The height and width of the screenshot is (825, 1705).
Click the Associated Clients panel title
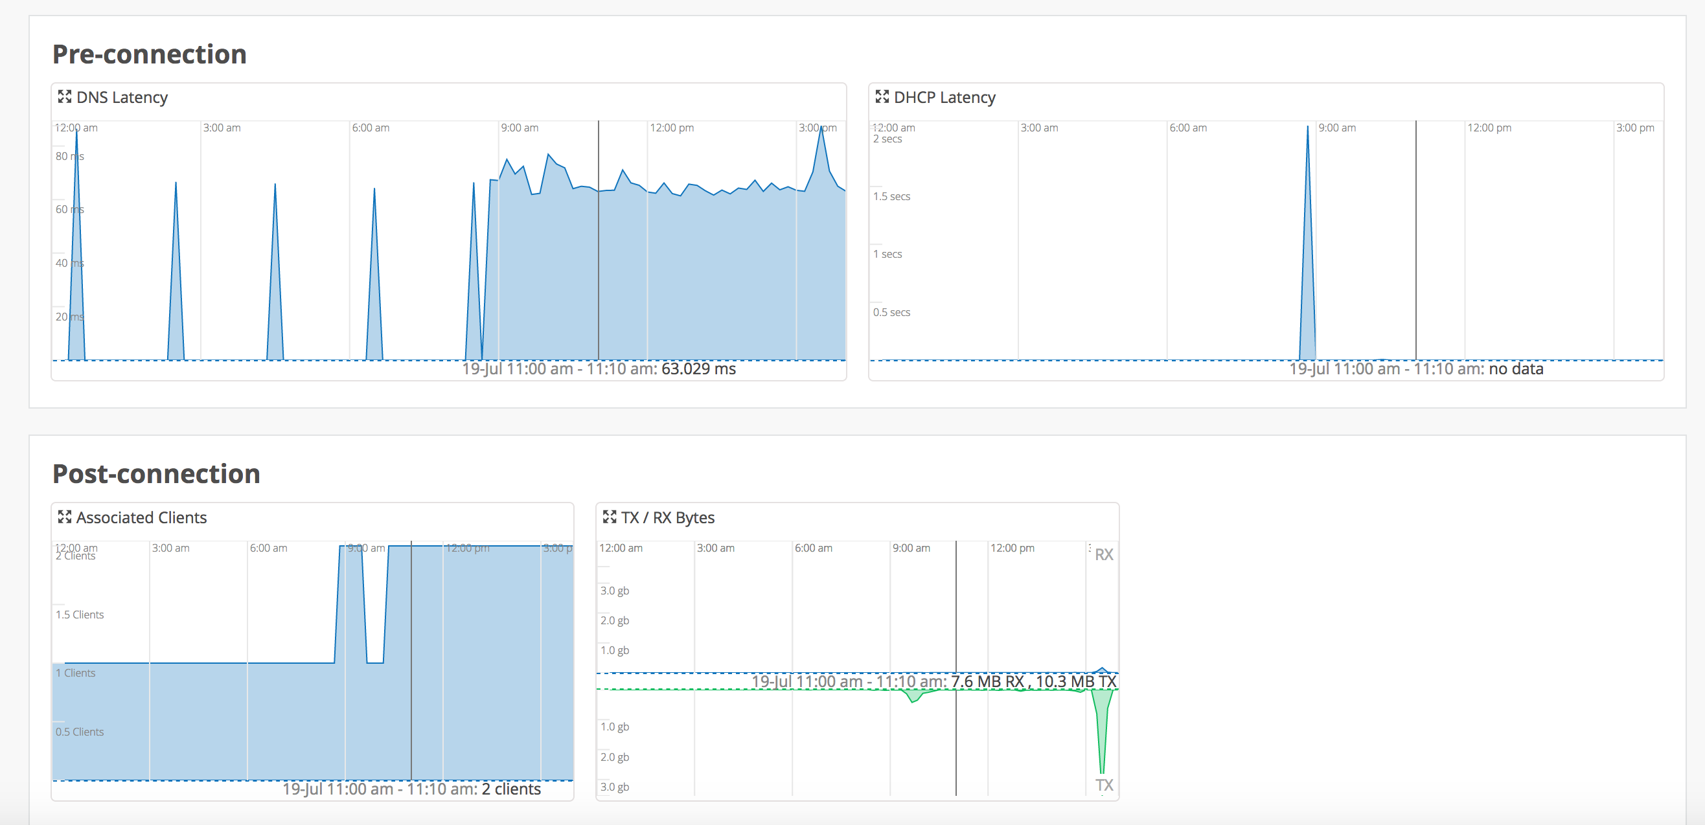tap(141, 517)
